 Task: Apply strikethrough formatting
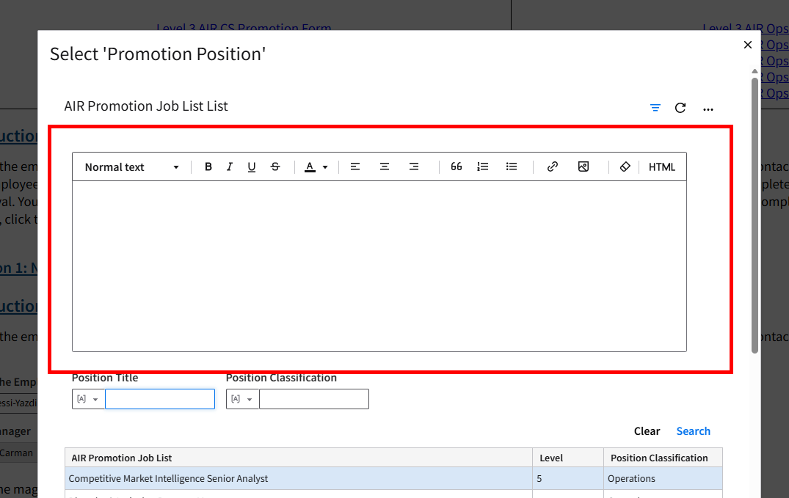275,166
